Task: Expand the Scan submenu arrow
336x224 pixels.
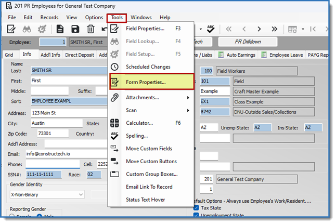Action: pyautogui.click(x=188, y=111)
